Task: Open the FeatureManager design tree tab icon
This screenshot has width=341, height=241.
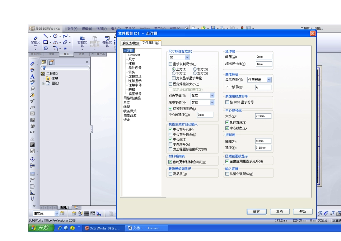Action: tap(44, 62)
